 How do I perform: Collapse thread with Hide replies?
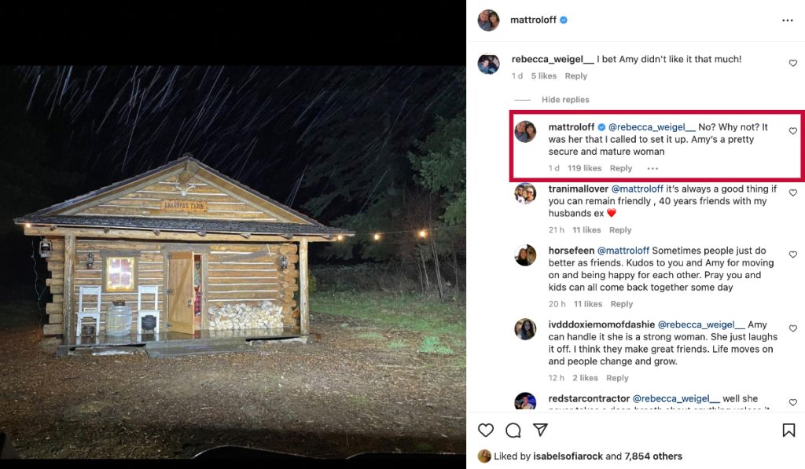click(x=565, y=100)
